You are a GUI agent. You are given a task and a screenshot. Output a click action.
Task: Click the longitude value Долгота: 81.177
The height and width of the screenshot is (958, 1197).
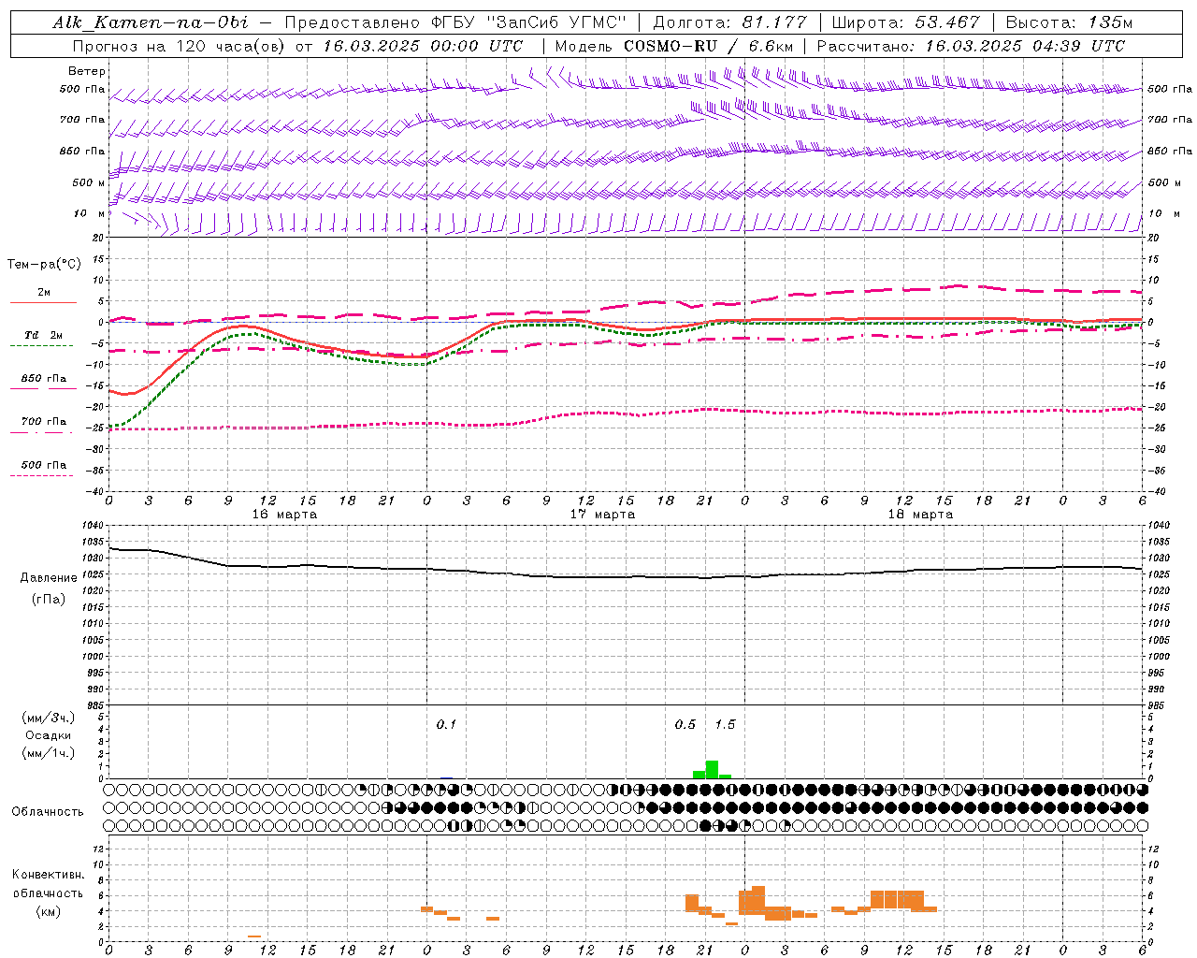[729, 22]
